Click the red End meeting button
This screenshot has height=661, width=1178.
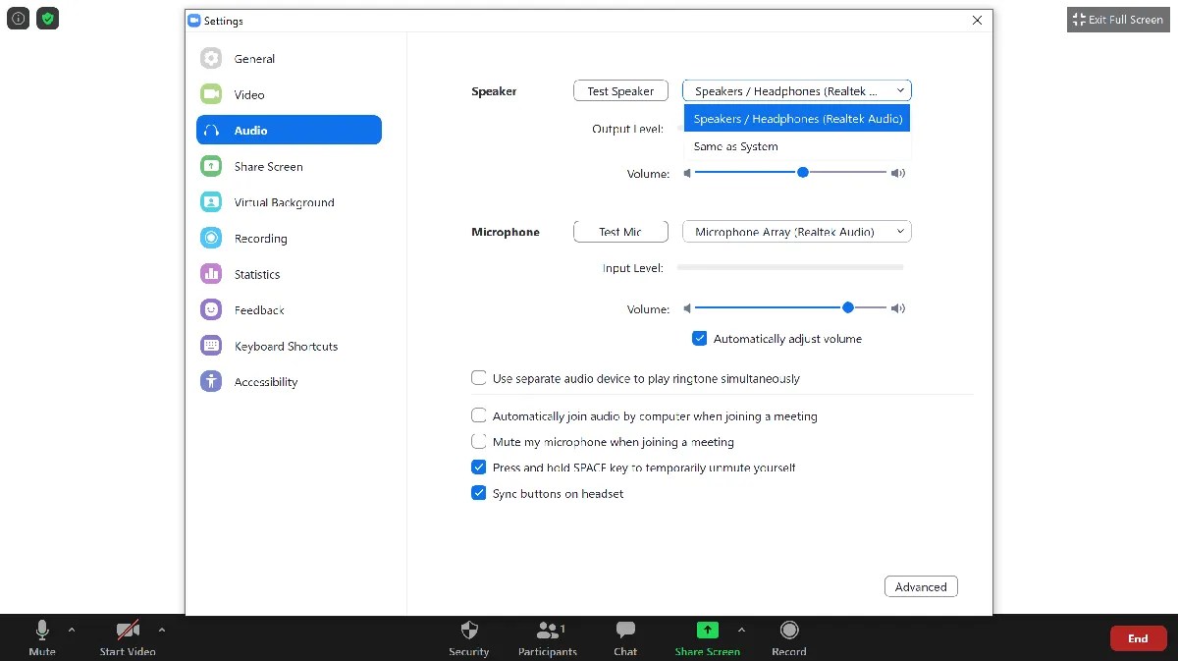coord(1138,638)
